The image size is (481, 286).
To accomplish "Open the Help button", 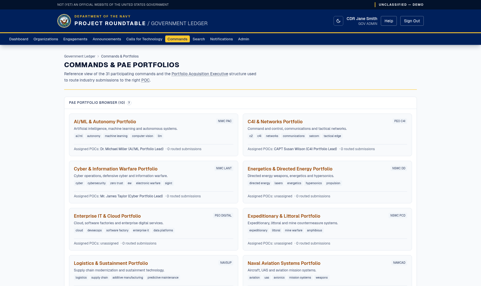I will (389, 21).
